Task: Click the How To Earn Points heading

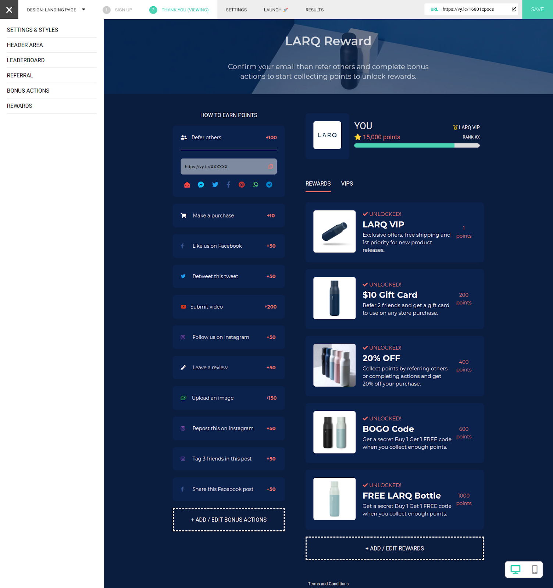Action: [229, 115]
